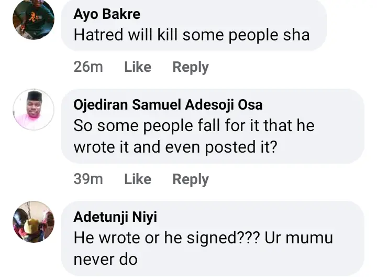Reply to Ayo Bakre's comment
This screenshot has width=377, height=279.
click(191, 67)
